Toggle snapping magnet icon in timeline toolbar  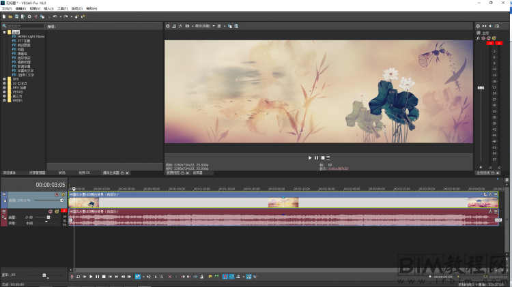point(225,277)
